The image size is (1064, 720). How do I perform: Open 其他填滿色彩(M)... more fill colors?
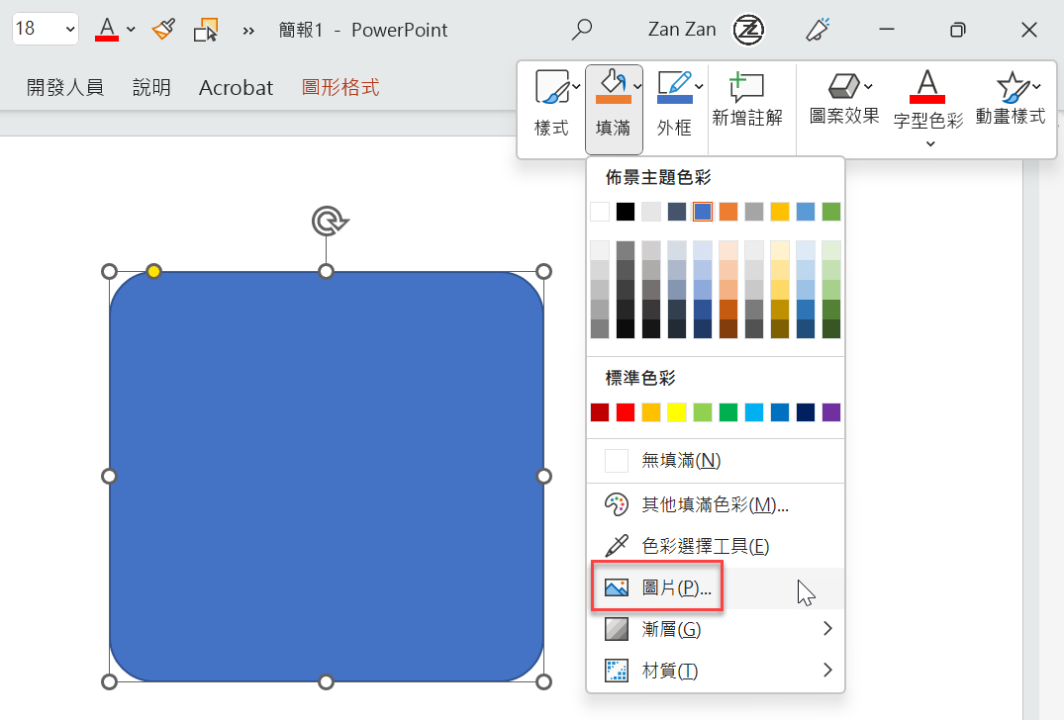(716, 505)
